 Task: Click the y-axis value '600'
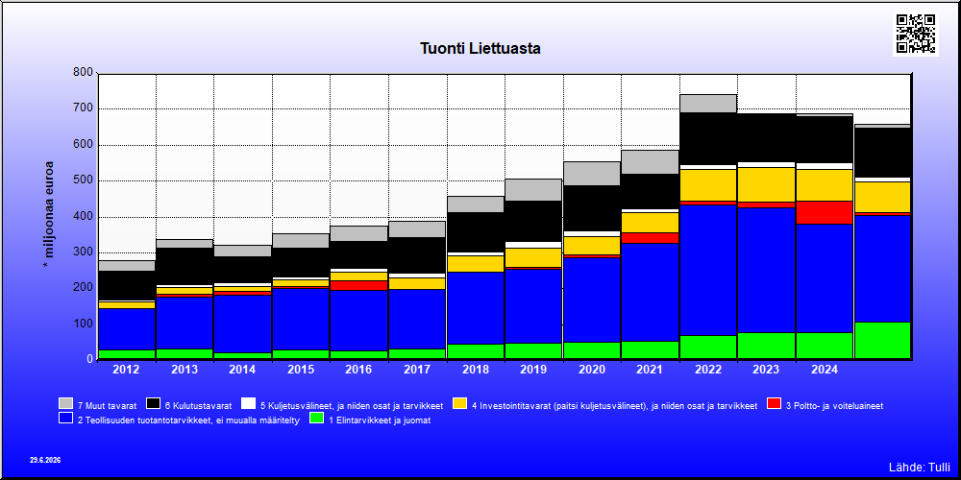pyautogui.click(x=83, y=145)
